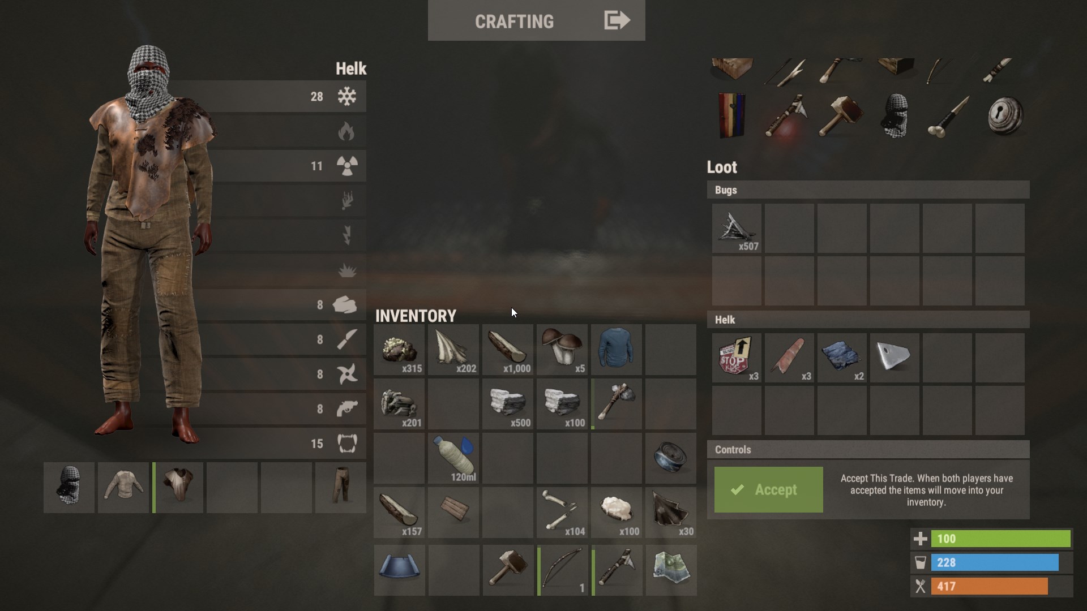Toggle the chest armor equipment slot
1087x611 pixels.
(178, 485)
